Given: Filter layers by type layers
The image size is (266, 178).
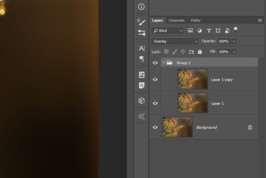Looking at the screenshot, I should [209, 31].
